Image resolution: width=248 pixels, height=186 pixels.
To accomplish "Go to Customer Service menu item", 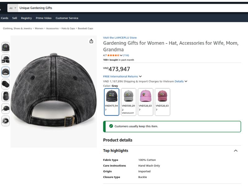I will point(67,18).
